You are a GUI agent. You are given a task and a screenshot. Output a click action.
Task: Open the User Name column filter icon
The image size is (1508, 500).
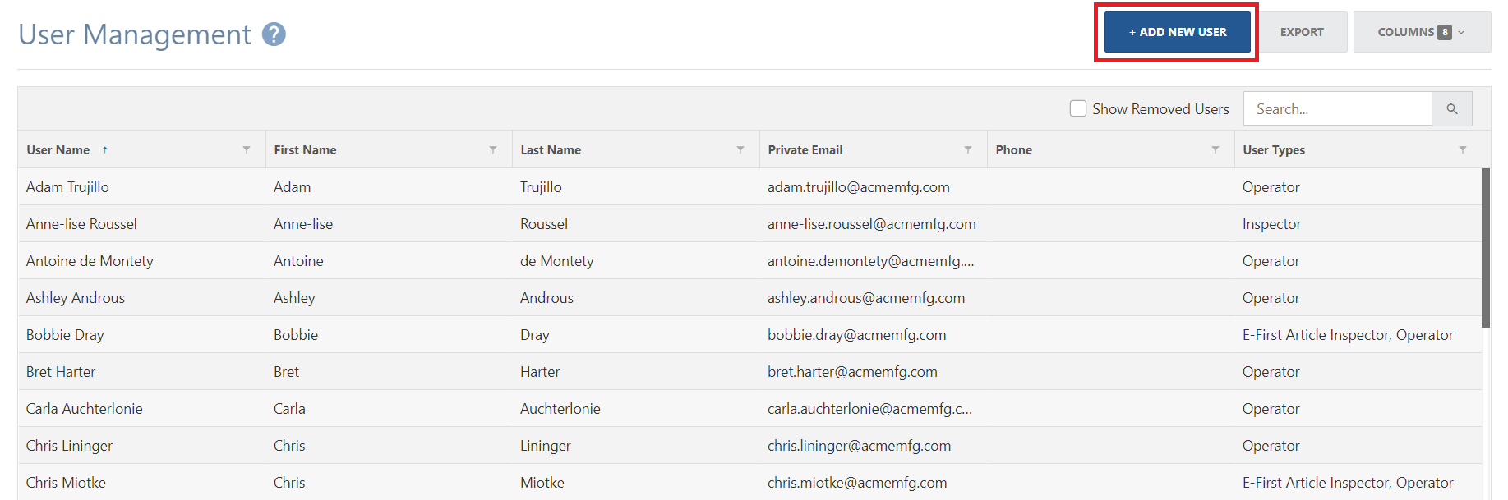click(x=247, y=149)
